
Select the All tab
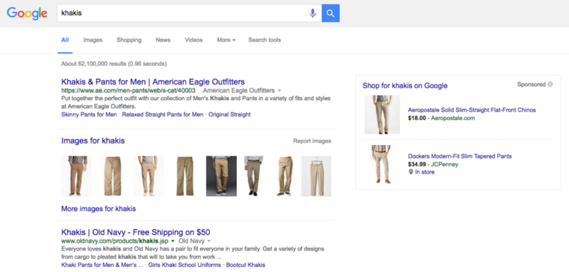(x=65, y=40)
